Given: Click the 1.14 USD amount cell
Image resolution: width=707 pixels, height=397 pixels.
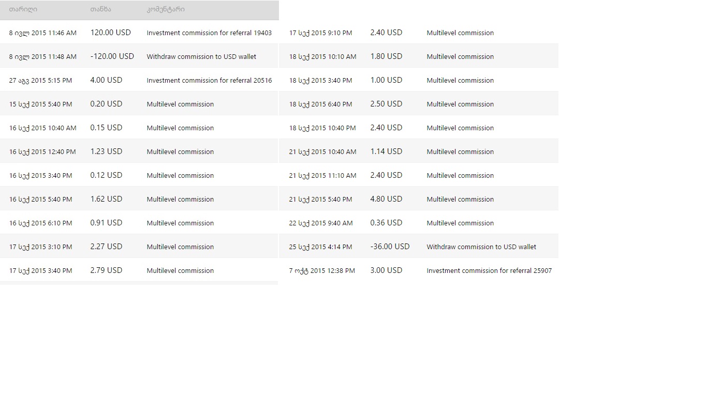Looking at the screenshot, I should 386,151.
